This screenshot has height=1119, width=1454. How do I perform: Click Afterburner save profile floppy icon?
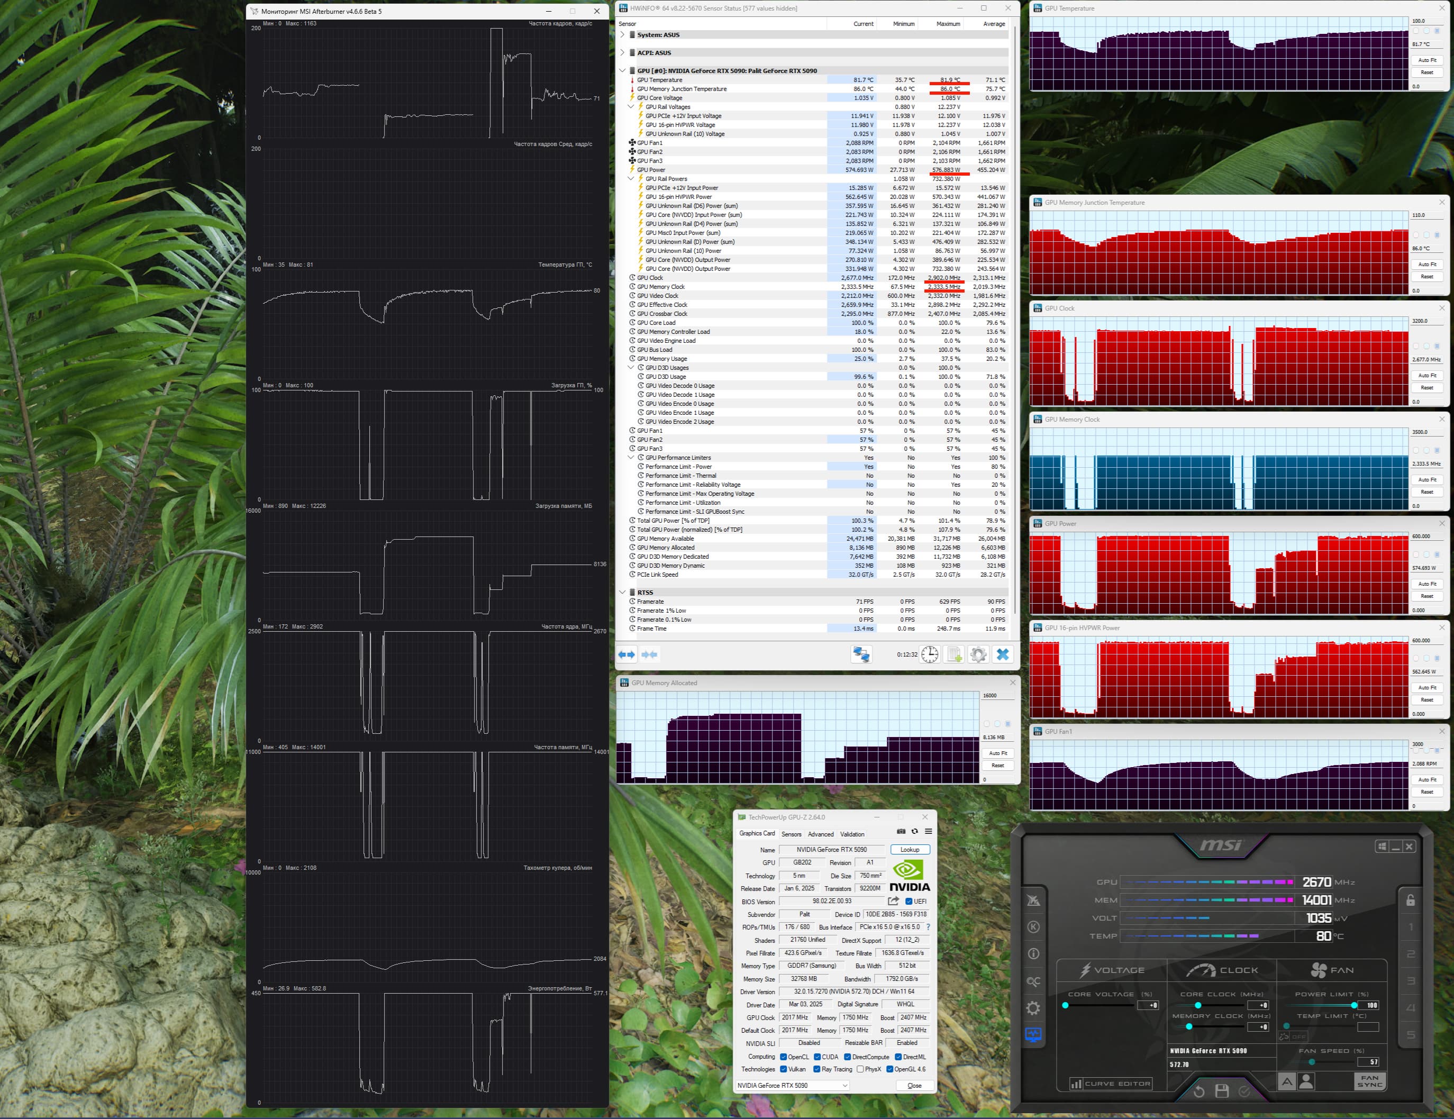(1222, 1091)
